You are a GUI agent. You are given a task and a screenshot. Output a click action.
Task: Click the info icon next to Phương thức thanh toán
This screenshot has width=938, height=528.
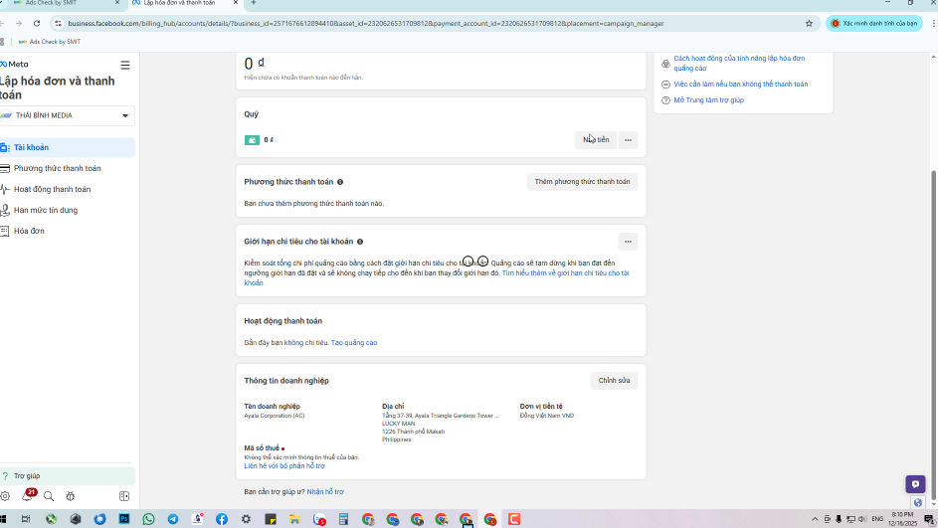(340, 182)
